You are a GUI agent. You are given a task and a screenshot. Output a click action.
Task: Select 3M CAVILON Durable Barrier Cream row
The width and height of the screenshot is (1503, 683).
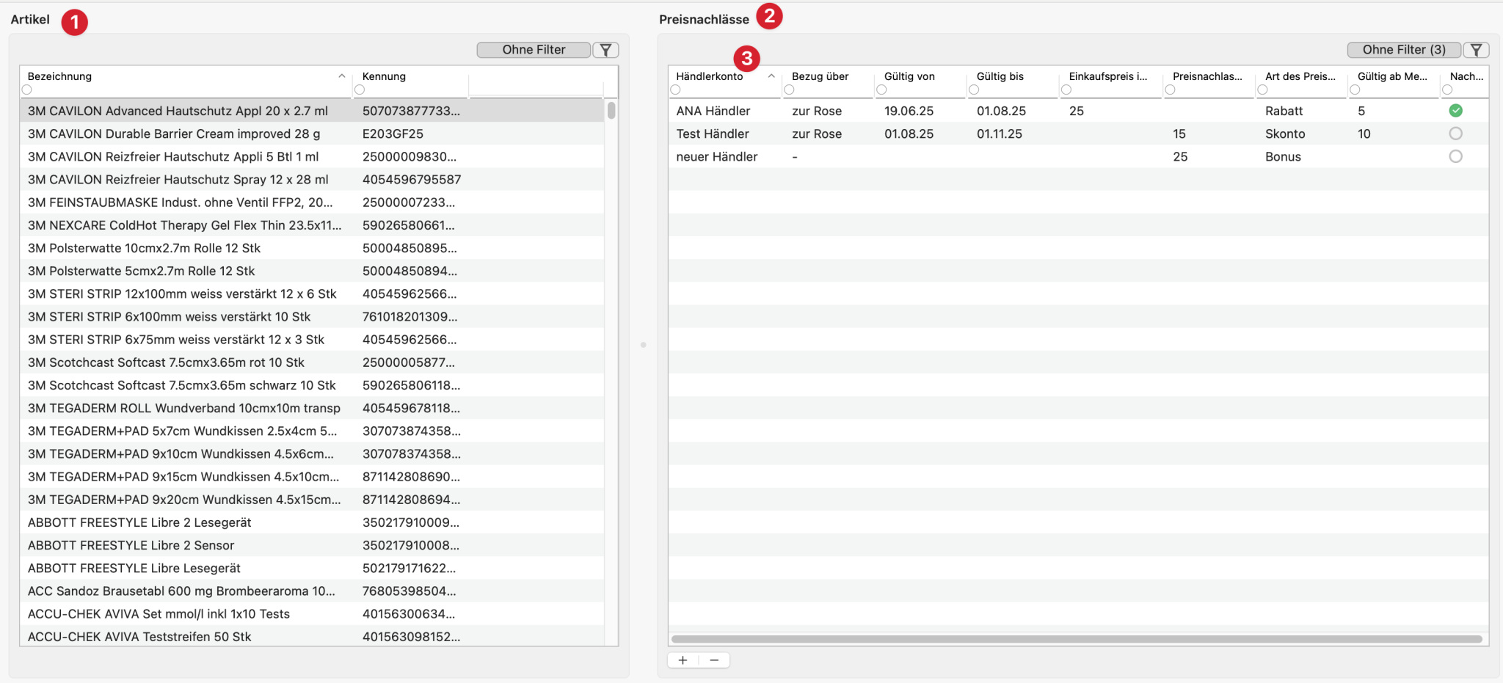pyautogui.click(x=312, y=134)
